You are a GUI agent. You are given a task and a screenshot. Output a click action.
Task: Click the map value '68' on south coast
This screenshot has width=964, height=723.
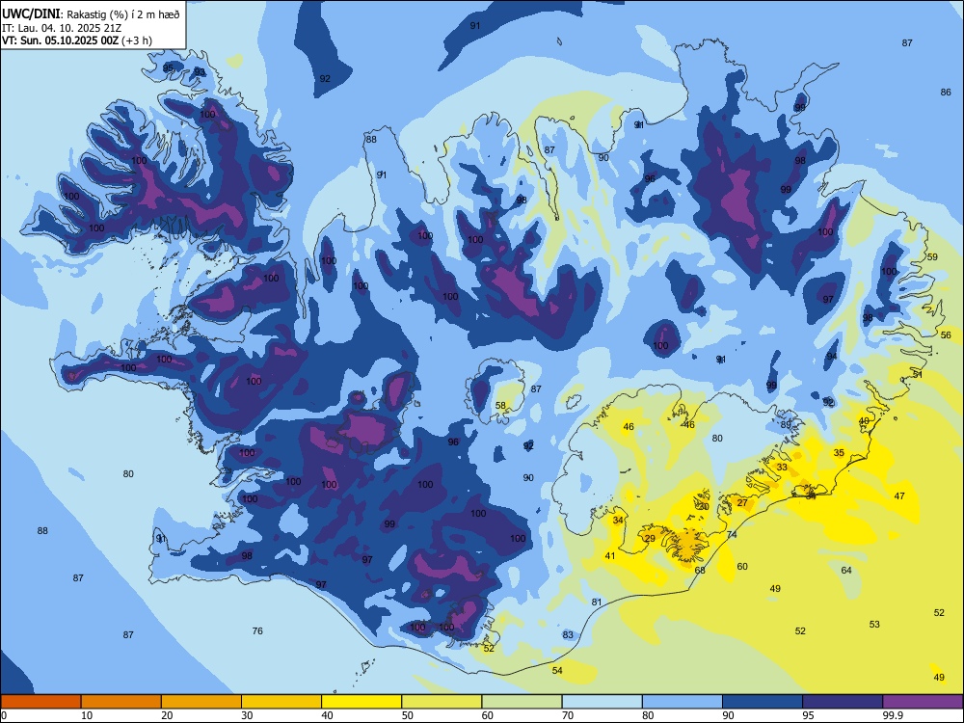pos(700,571)
